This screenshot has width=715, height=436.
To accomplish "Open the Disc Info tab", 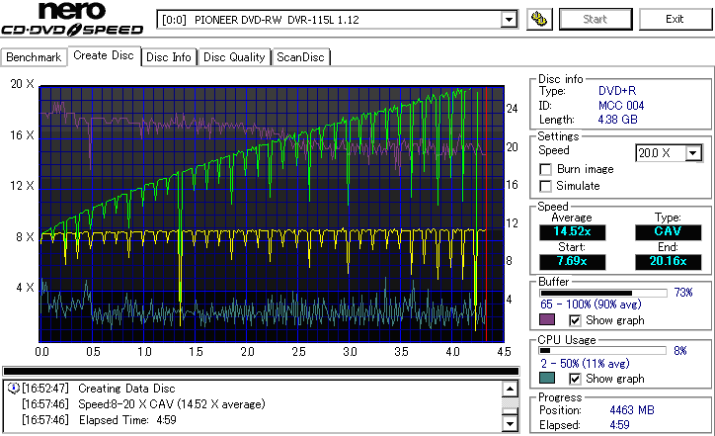I will 169,57.
